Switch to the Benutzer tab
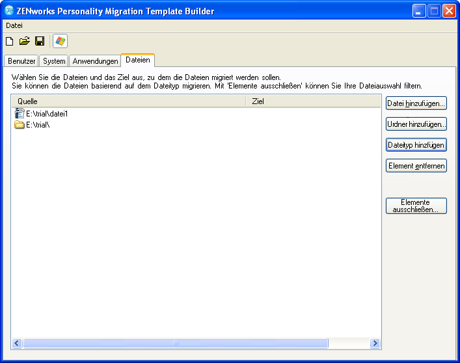460x363 pixels. point(21,61)
